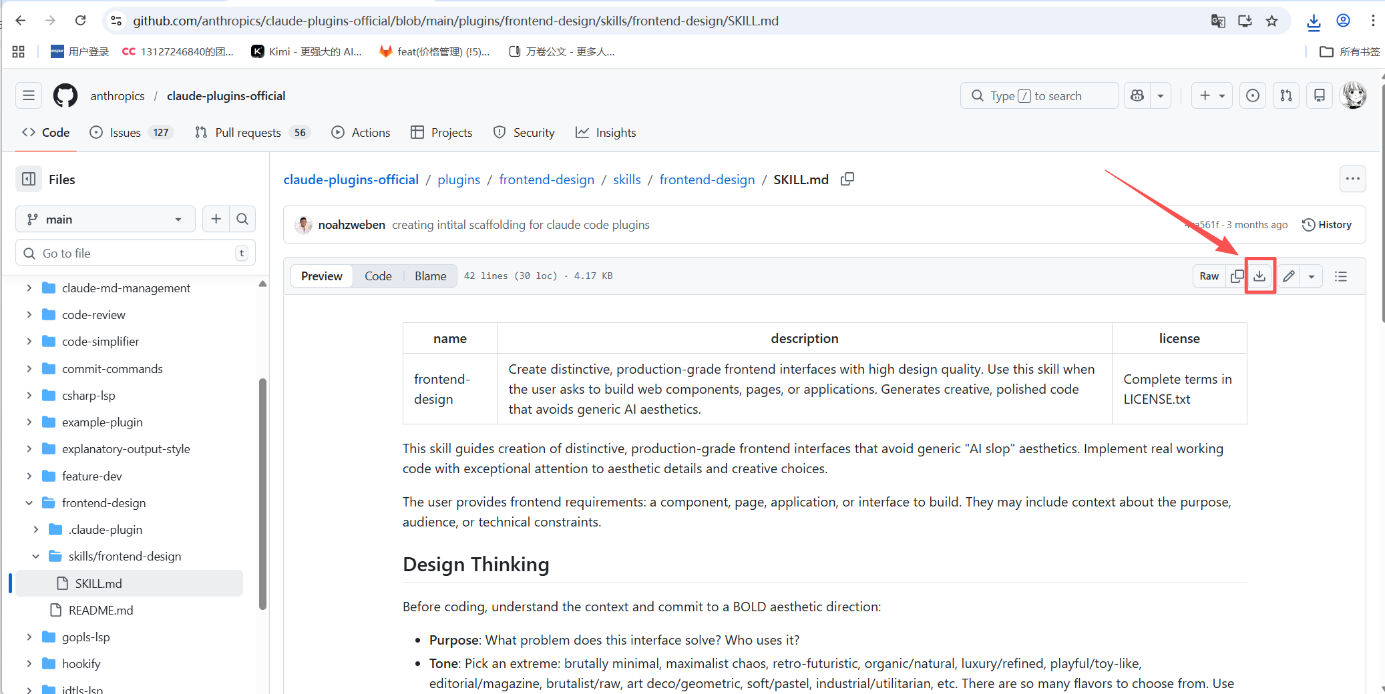1385x694 pixels.
Task: Click the Go to file input
Action: click(136, 253)
